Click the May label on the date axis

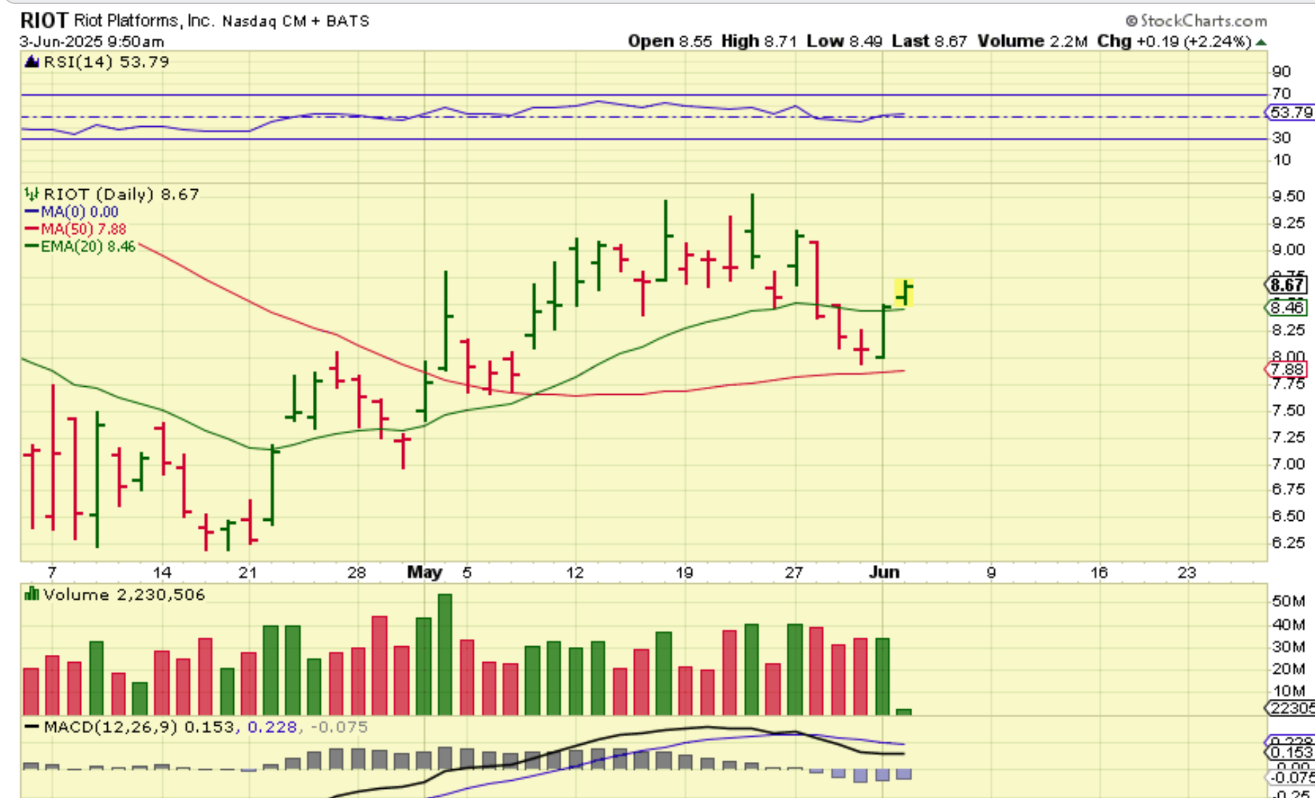[425, 573]
